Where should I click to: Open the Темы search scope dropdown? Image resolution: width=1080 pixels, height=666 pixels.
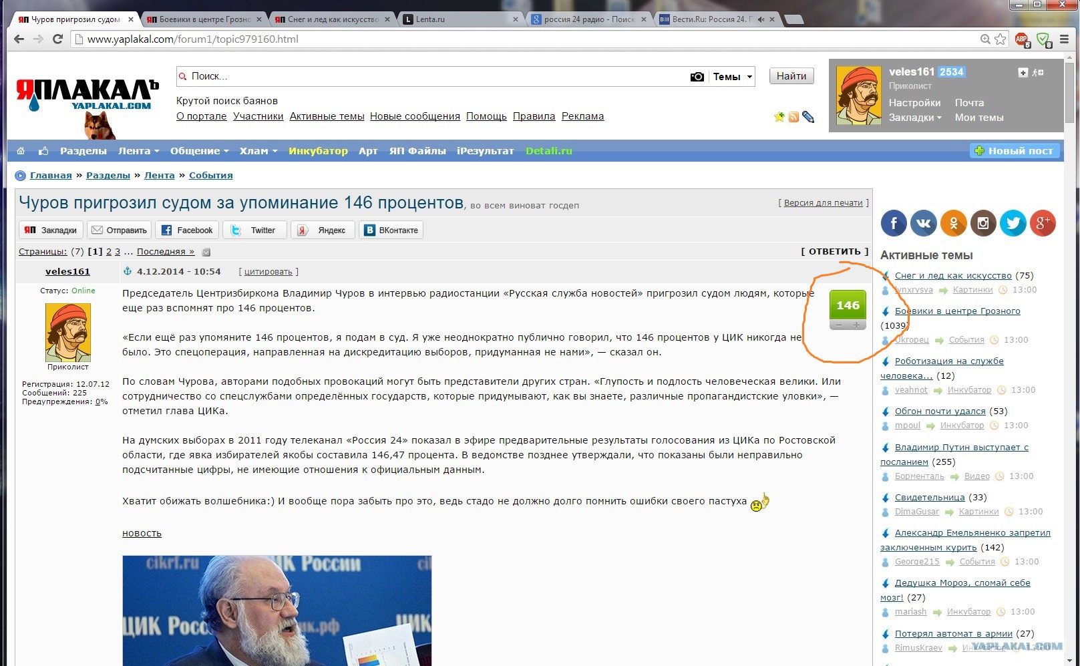click(732, 77)
